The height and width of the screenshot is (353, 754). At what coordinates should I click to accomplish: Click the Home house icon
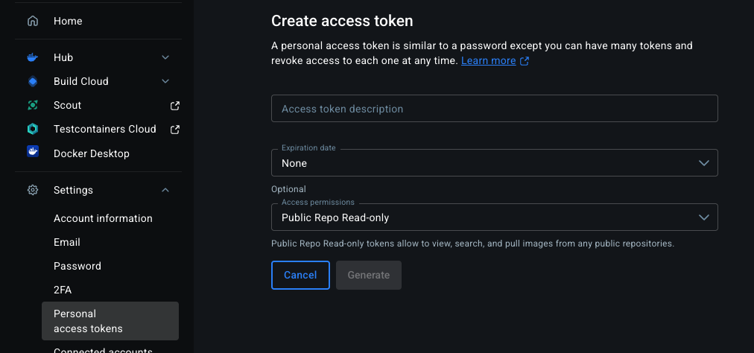[x=33, y=21]
